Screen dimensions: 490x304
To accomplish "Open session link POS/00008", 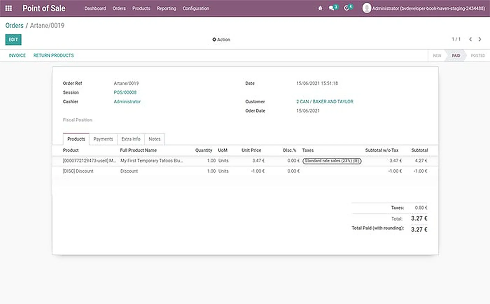I will (x=125, y=92).
